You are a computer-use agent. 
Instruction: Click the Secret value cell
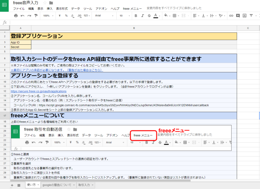tap(134, 47)
